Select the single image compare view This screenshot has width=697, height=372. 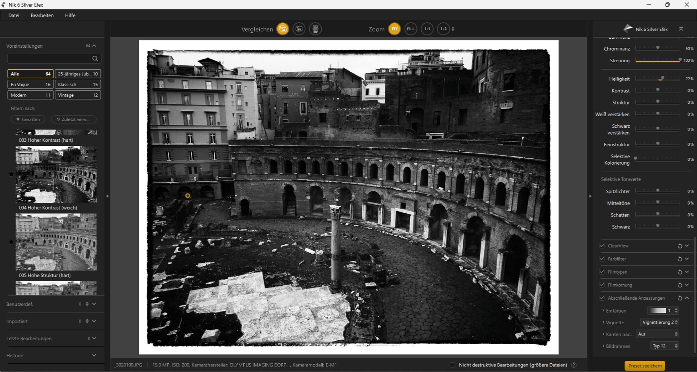pos(283,29)
